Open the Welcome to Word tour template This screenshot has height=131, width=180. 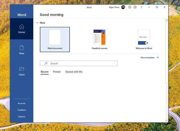144,39
